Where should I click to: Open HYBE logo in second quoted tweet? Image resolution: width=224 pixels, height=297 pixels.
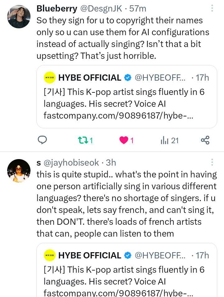(49, 255)
